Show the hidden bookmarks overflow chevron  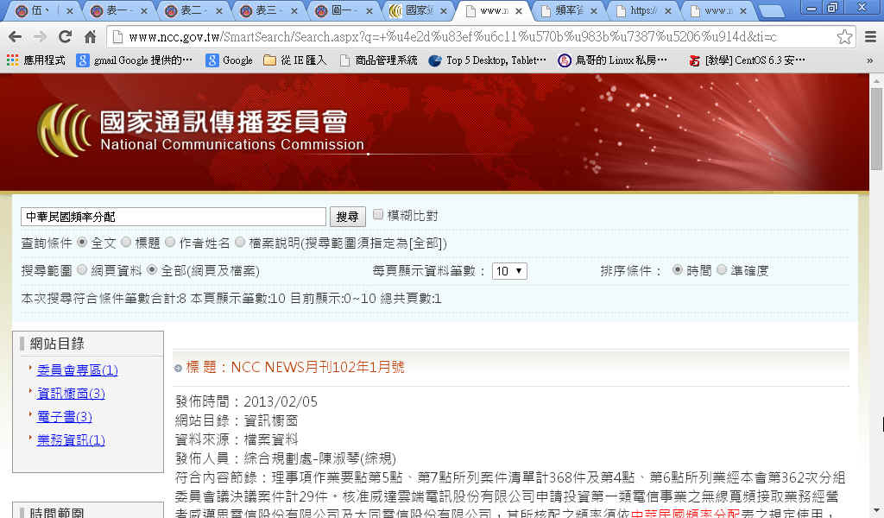point(870,60)
